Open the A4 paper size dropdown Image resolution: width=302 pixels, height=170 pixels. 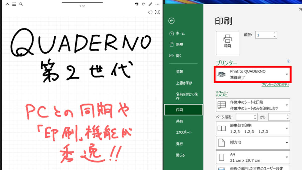click(x=253, y=157)
